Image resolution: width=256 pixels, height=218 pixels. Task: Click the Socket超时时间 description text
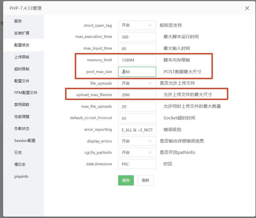tap(179, 118)
